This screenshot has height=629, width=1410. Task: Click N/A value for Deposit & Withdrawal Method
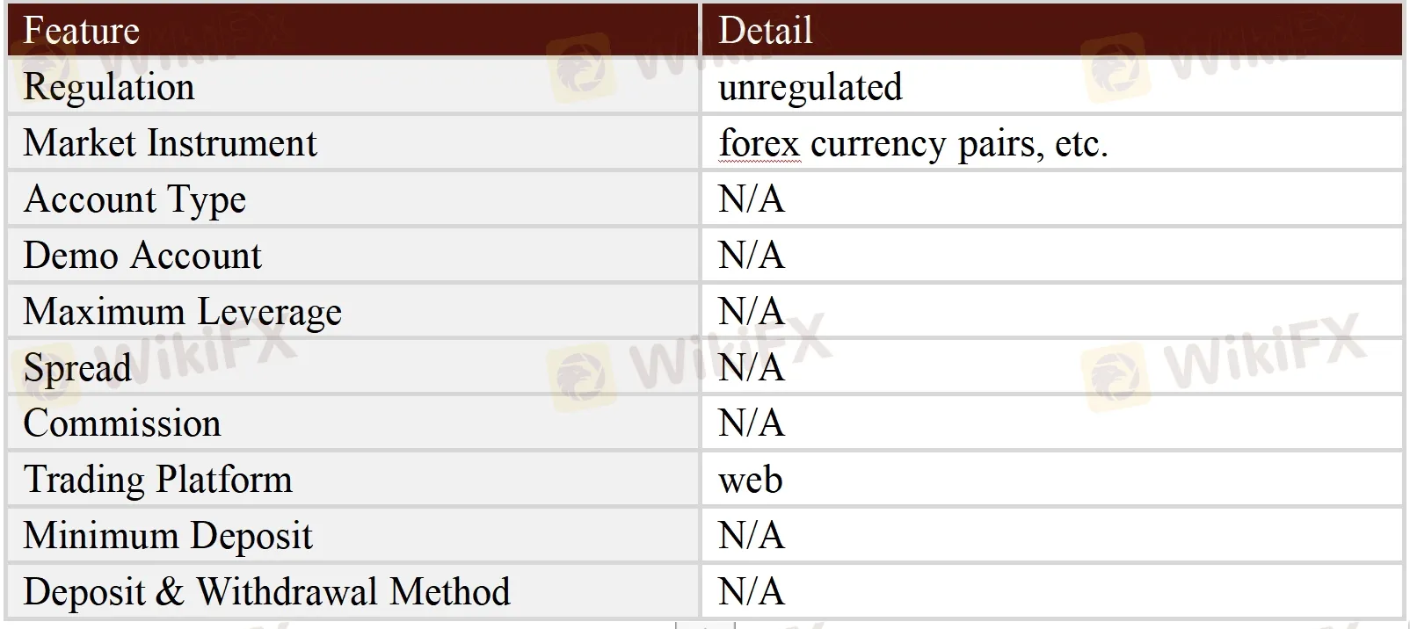[x=751, y=591]
